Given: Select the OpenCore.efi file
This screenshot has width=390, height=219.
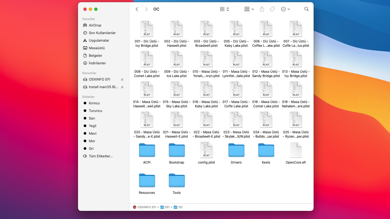Looking at the screenshot, I should [296, 153].
